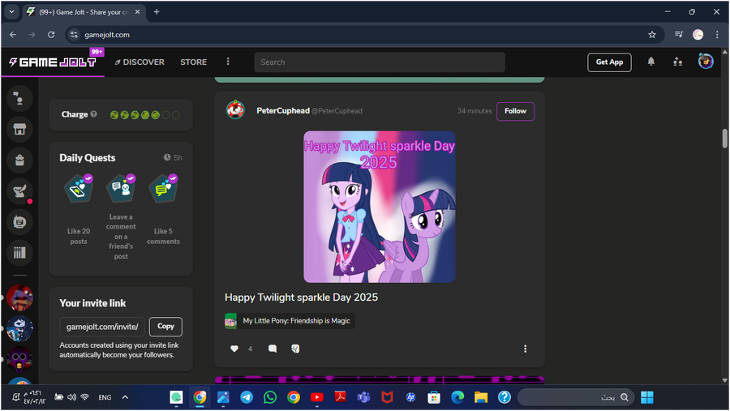The image size is (730, 411).
Task: Open the 34 minutes post timestamp
Action: pos(474,111)
